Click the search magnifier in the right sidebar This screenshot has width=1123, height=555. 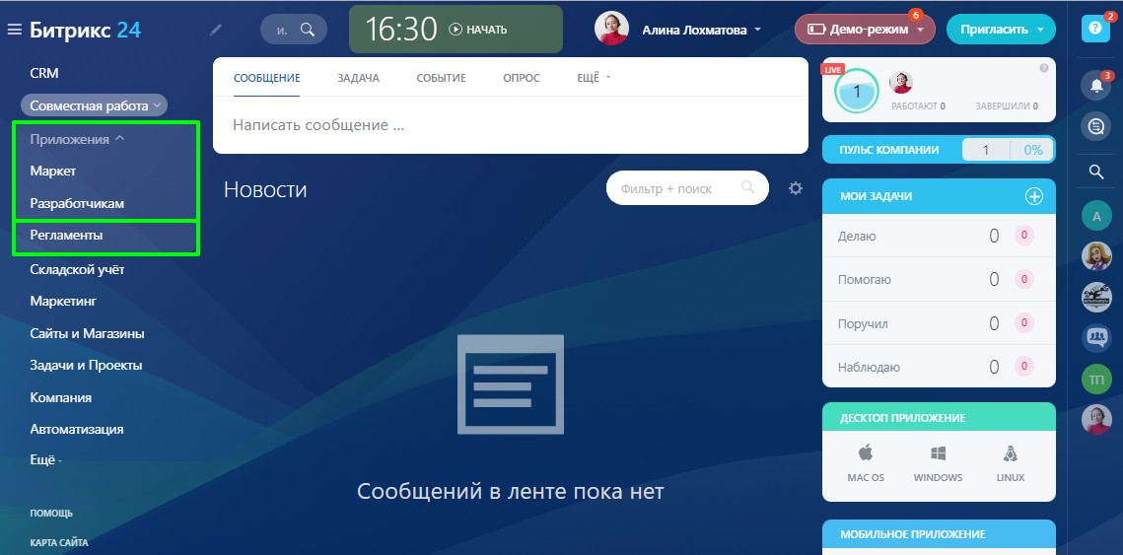coord(1095,172)
